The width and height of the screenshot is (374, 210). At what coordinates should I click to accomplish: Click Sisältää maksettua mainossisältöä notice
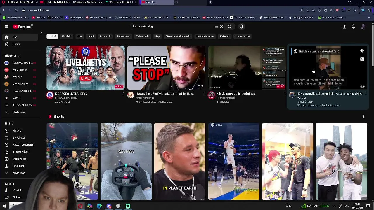pos(317,51)
